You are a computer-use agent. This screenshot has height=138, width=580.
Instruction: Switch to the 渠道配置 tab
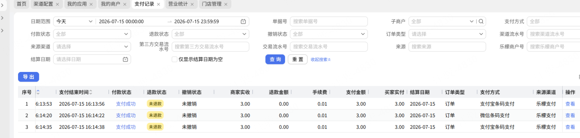(x=43, y=4)
